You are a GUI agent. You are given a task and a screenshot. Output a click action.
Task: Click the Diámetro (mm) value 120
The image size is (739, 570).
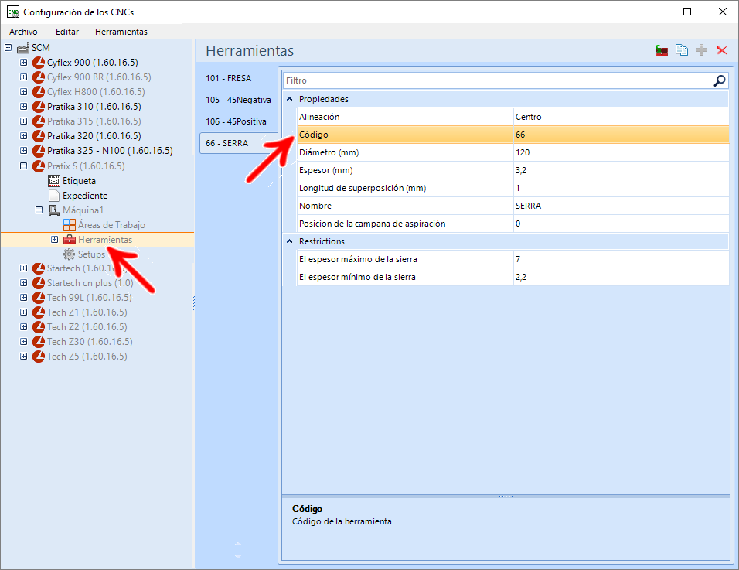tap(621, 153)
